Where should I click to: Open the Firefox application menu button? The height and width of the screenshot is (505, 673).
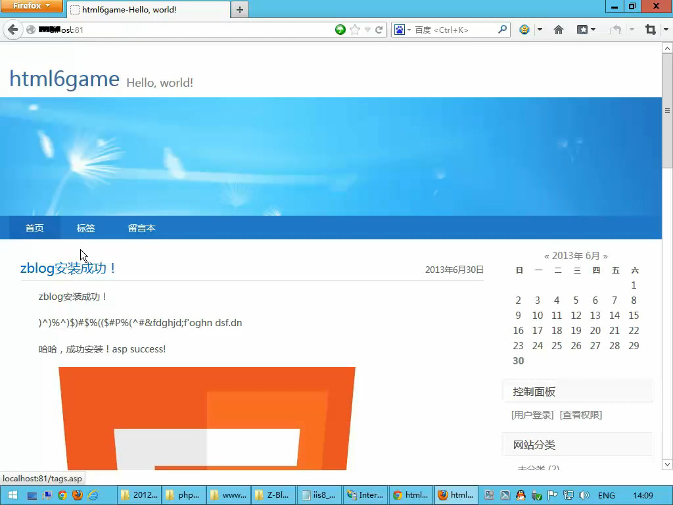click(x=32, y=6)
